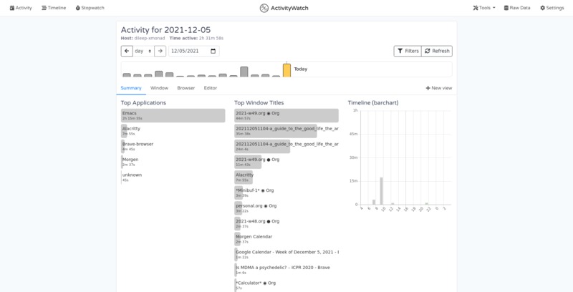Open the Activity page in navbar
This screenshot has height=292, width=573.
tap(21, 8)
